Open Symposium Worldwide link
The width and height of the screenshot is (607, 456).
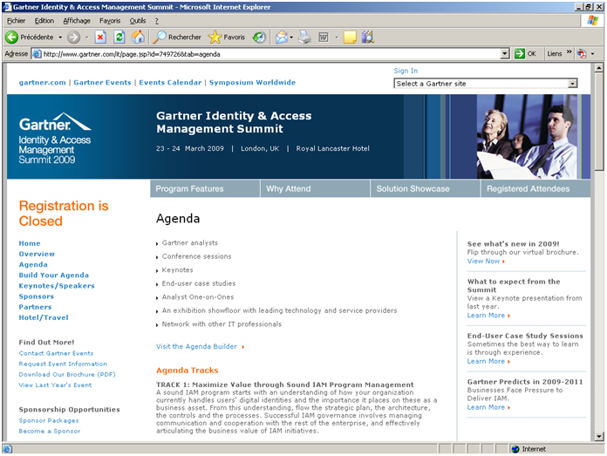tap(252, 83)
